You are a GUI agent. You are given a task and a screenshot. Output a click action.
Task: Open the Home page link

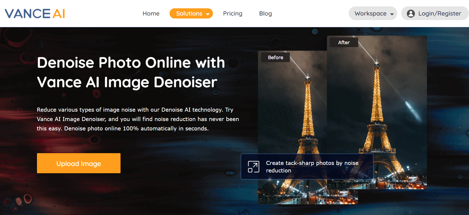[x=151, y=13]
